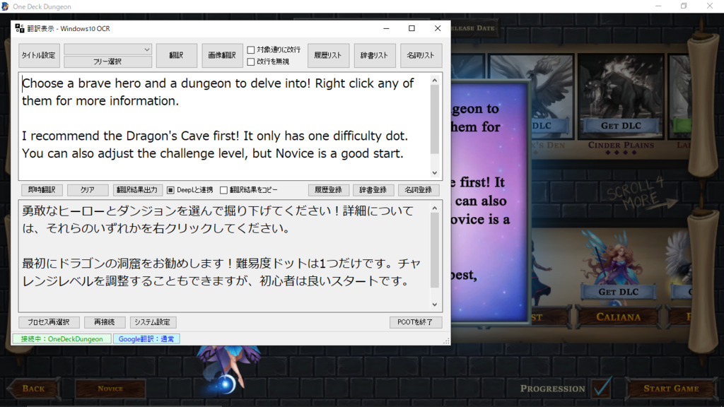Click the 翻訳 translate button
The width and height of the screenshot is (724, 407).
point(176,55)
